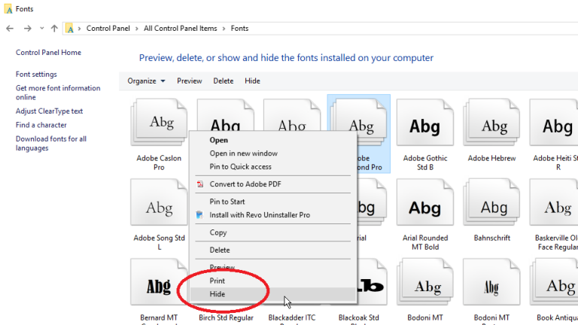Select Control Panel breadcrumb

point(108,29)
